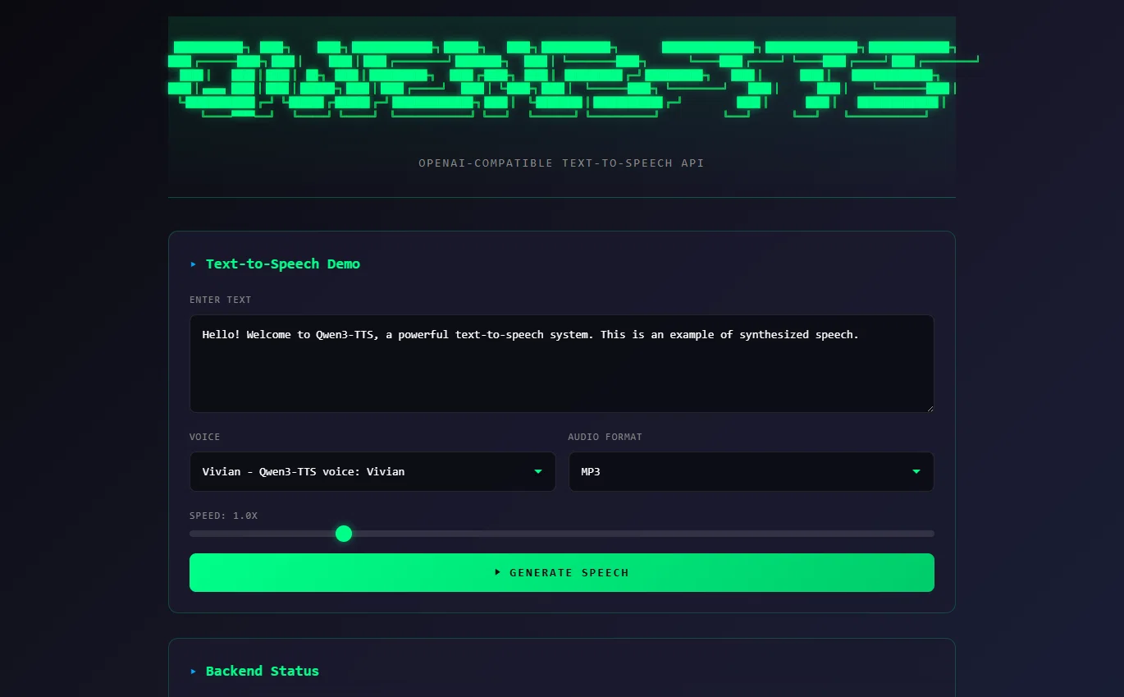
Task: Click the "Speed: 1.0x" label
Action: 223,516
